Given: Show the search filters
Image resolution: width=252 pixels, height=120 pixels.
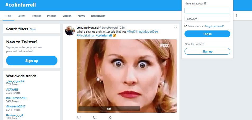Looking at the screenshot, I should click(33, 29).
